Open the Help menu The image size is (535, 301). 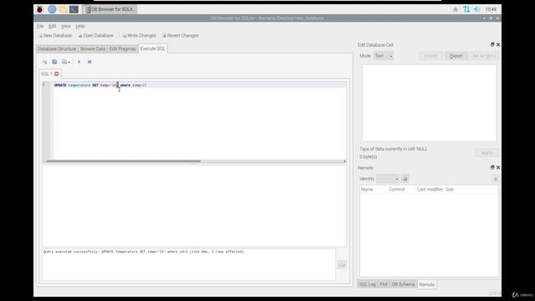(80, 26)
